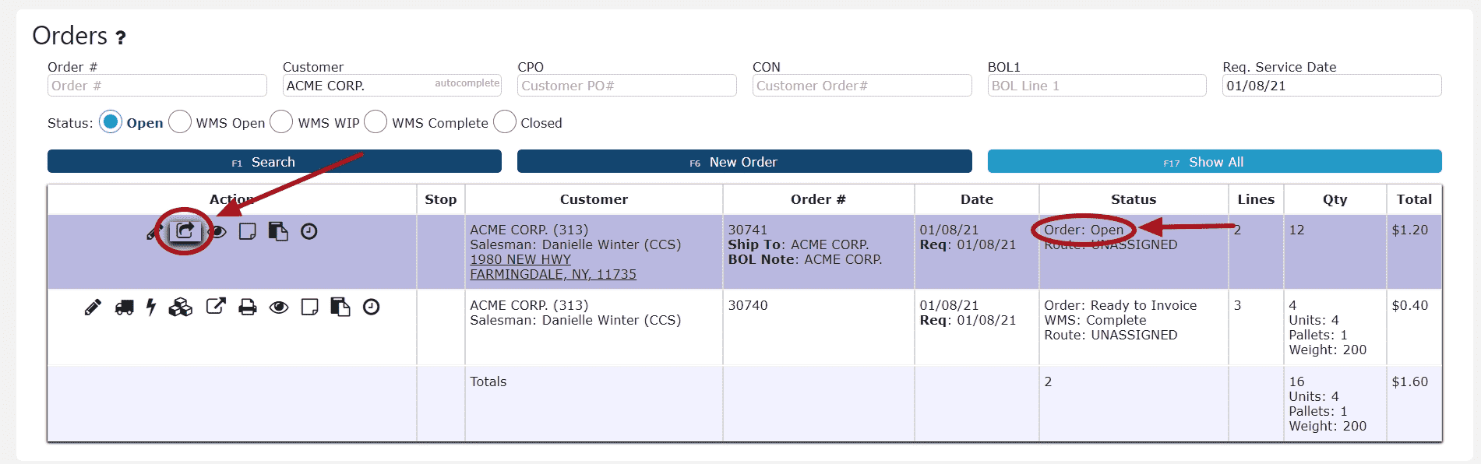Viewport: 1481px width, 464px height.
Task: Click the Customer autocomplete field
Action: (x=392, y=85)
